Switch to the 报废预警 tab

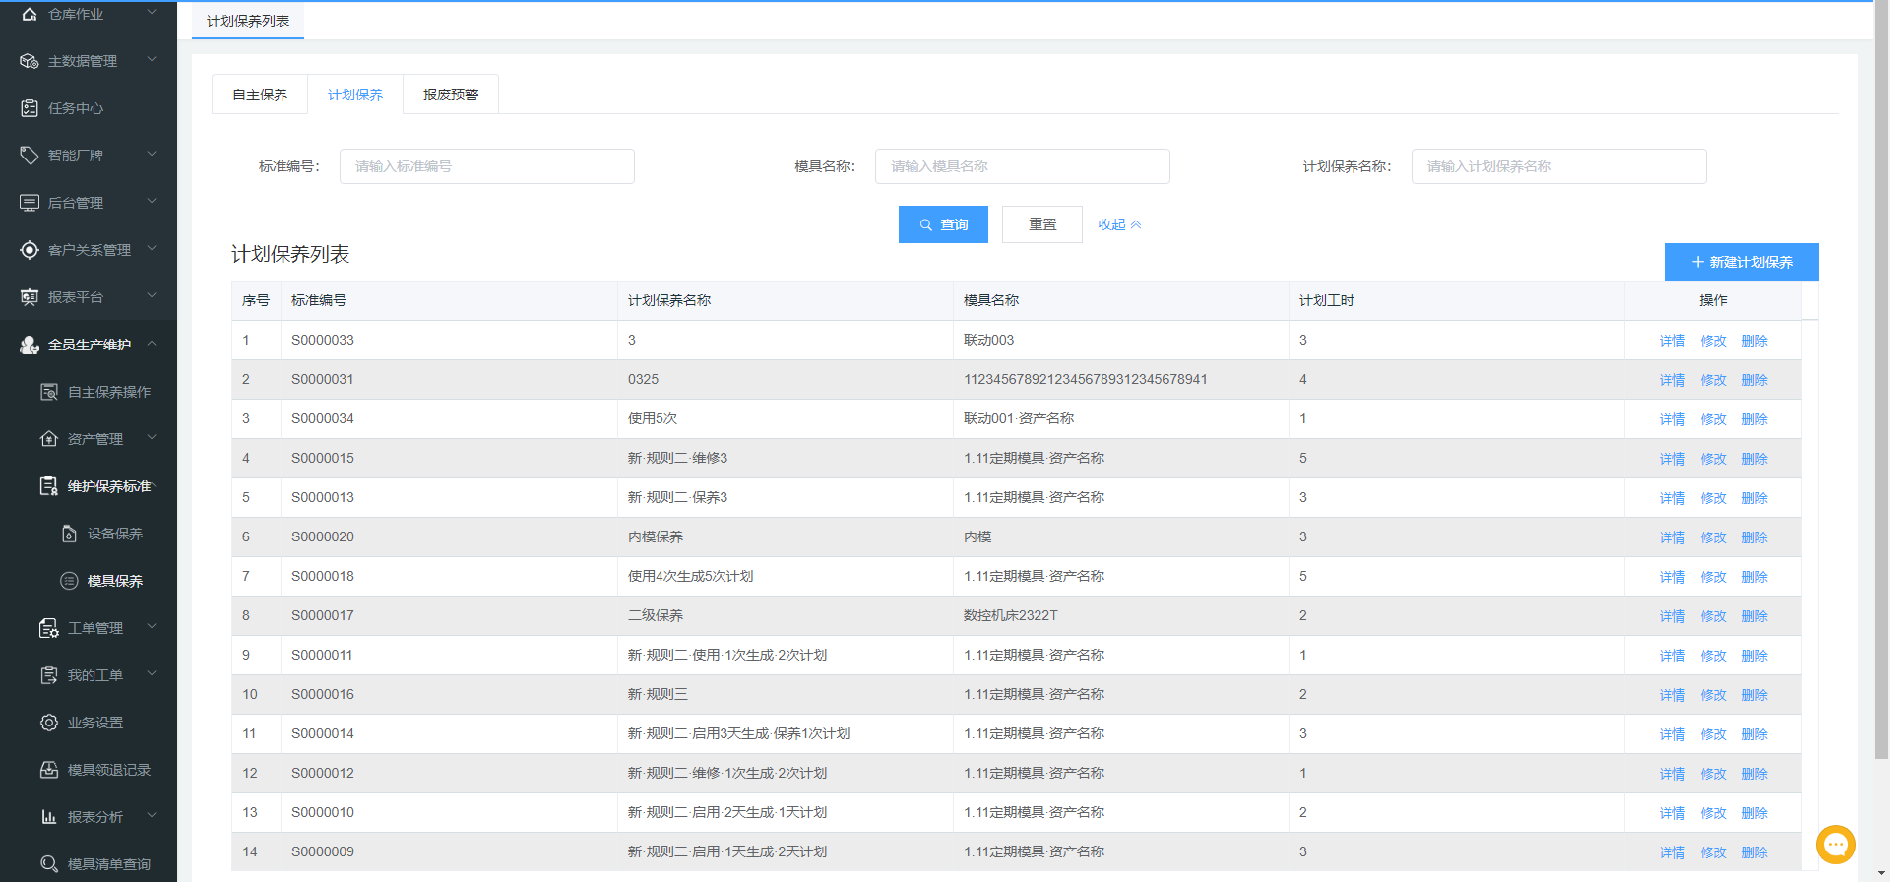pyautogui.click(x=451, y=94)
